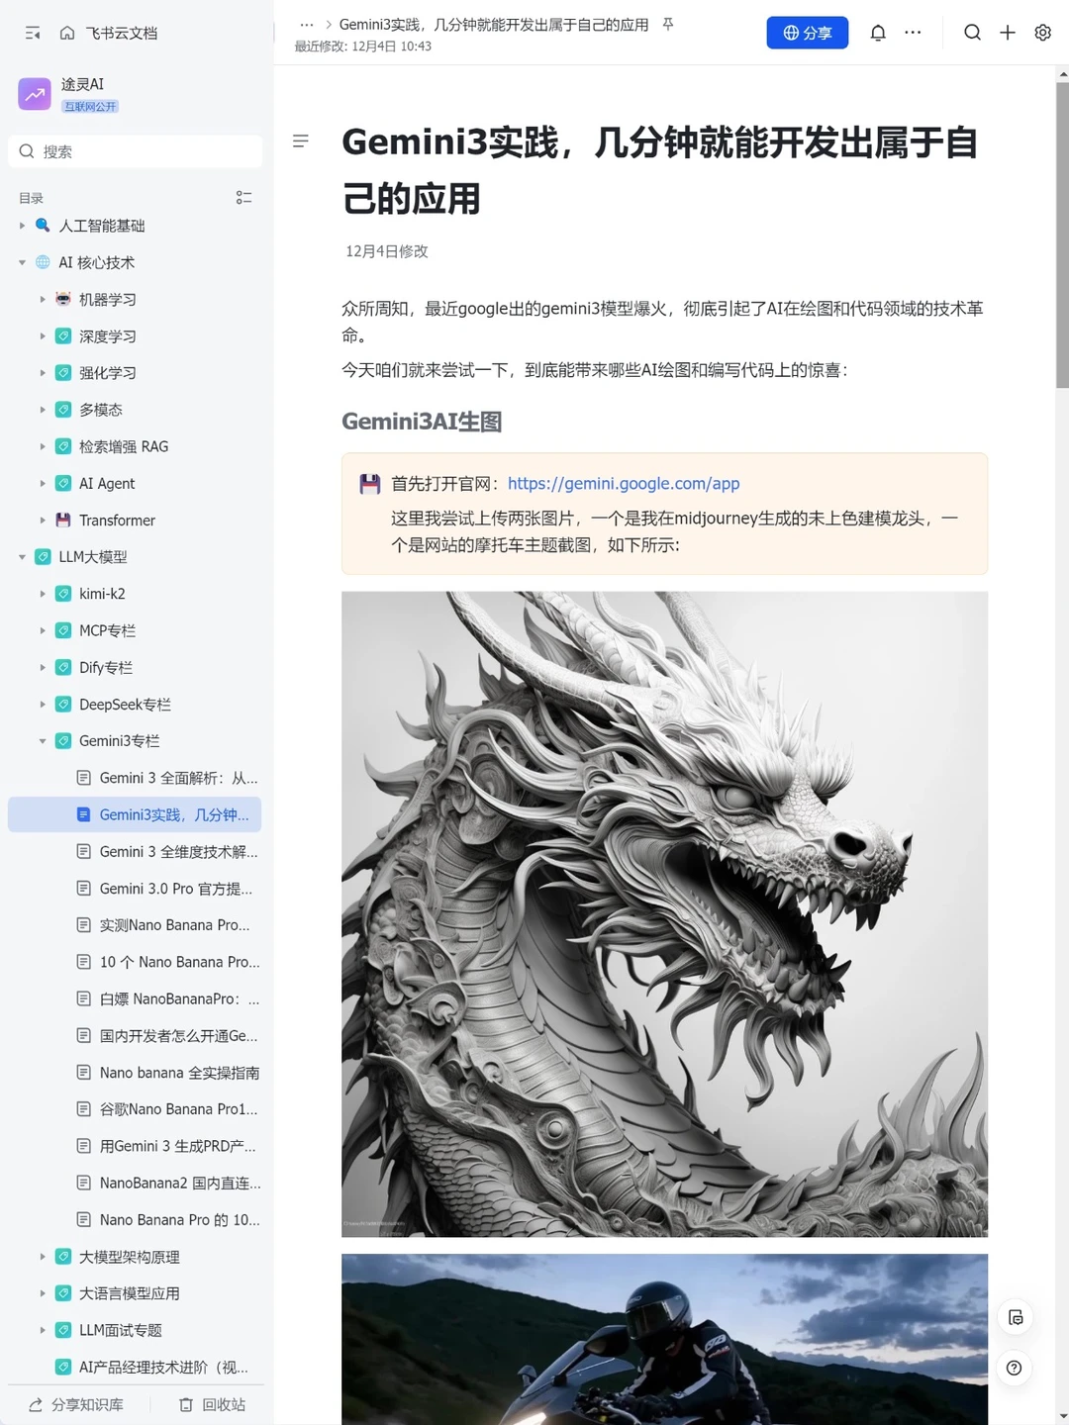Click the doc icon of Gemini 3 全面解析
This screenshot has height=1425, width=1069.
[x=83, y=778]
